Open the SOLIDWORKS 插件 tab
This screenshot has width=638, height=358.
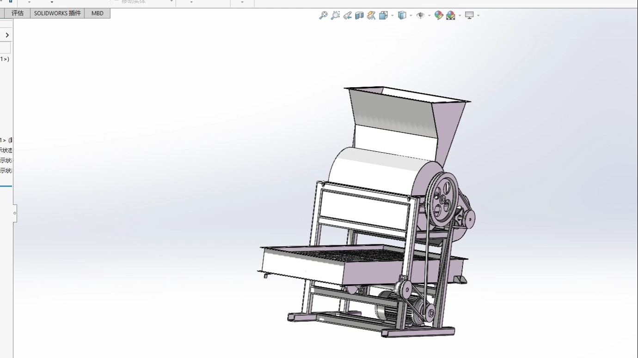coord(57,13)
